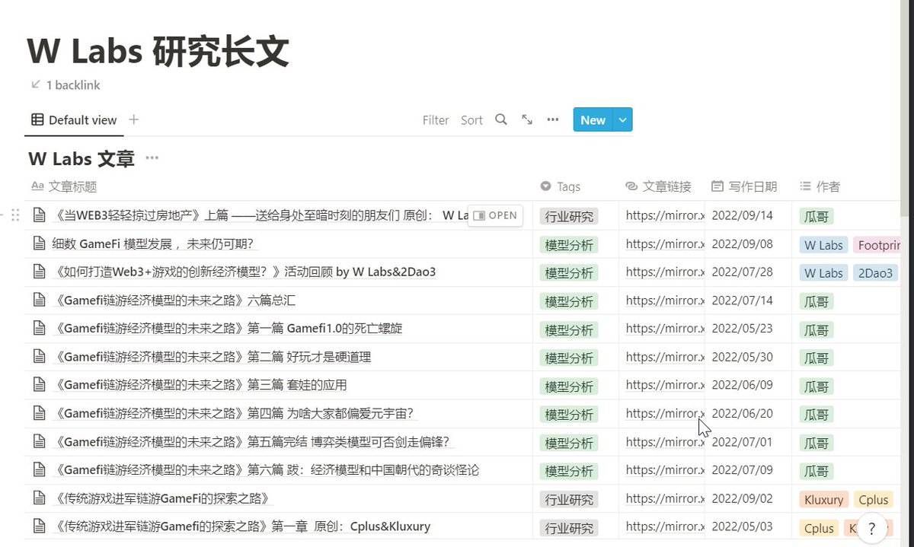Image resolution: width=914 pixels, height=547 pixels.
Task: Click the drag handle beside the first row
Action: coord(15,215)
